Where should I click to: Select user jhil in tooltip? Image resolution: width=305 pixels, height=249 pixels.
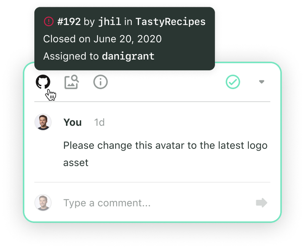[110, 21]
